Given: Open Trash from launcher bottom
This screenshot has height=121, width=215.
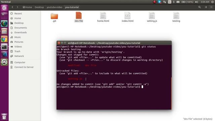Looking at the screenshot, I should (4, 117).
